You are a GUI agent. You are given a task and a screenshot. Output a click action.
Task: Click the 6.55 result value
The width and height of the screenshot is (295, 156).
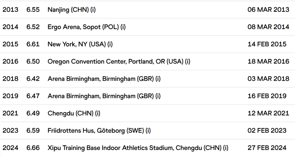pyautogui.click(x=33, y=9)
